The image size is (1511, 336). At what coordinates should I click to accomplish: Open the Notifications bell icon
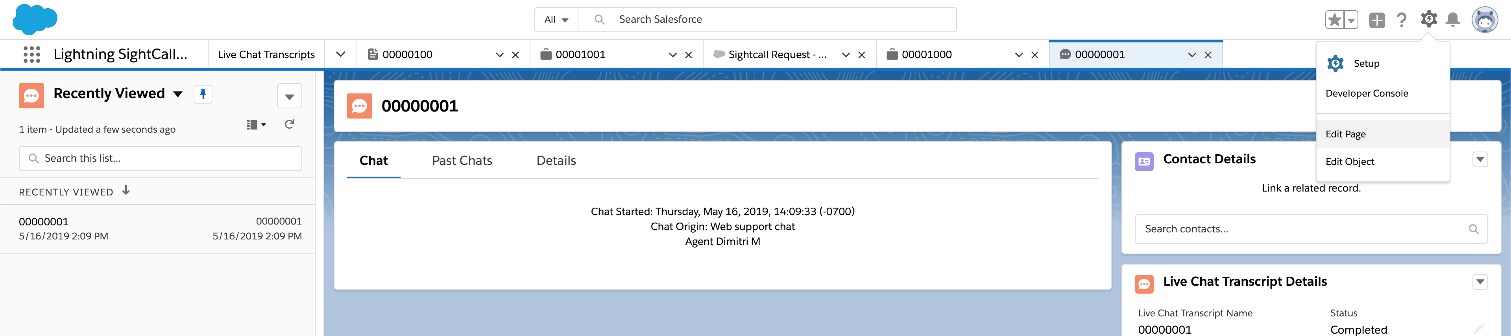(1453, 20)
